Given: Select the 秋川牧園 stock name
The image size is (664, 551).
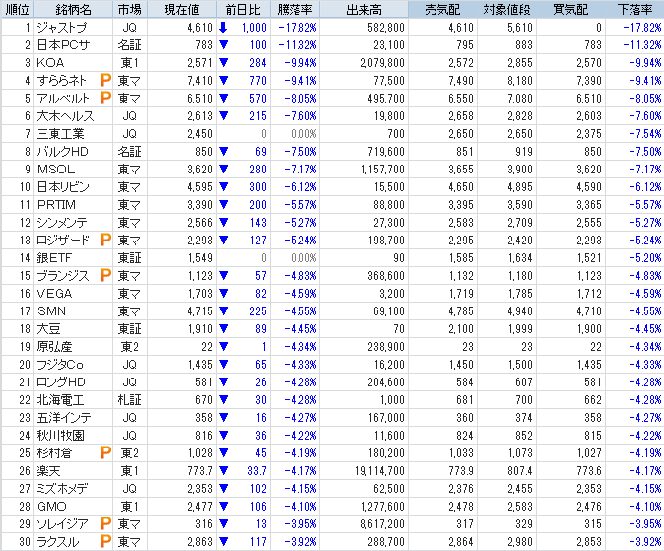Looking at the screenshot, I should 60,436.
